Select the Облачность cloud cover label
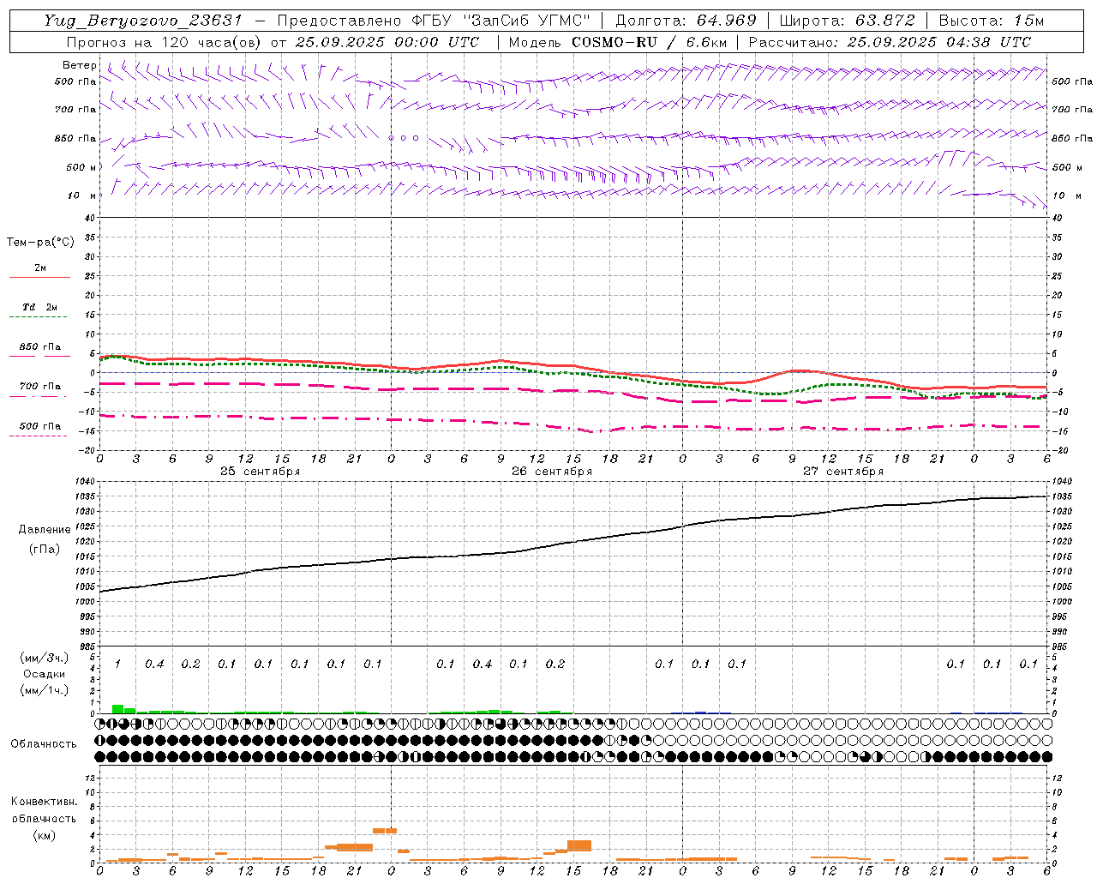The image size is (1097, 878). 44,744
